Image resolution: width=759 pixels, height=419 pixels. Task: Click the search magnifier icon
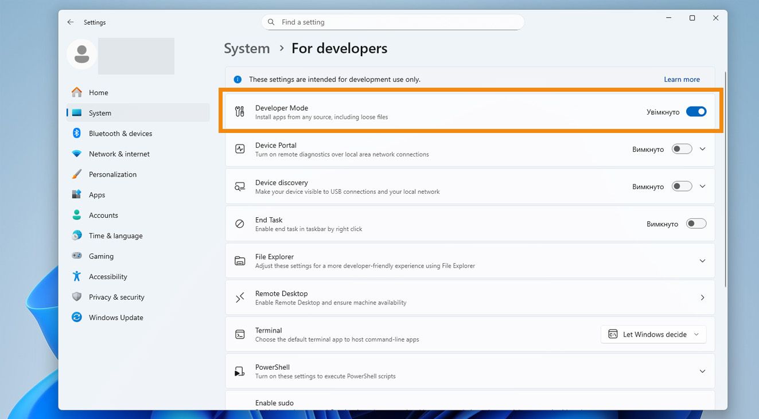click(271, 22)
